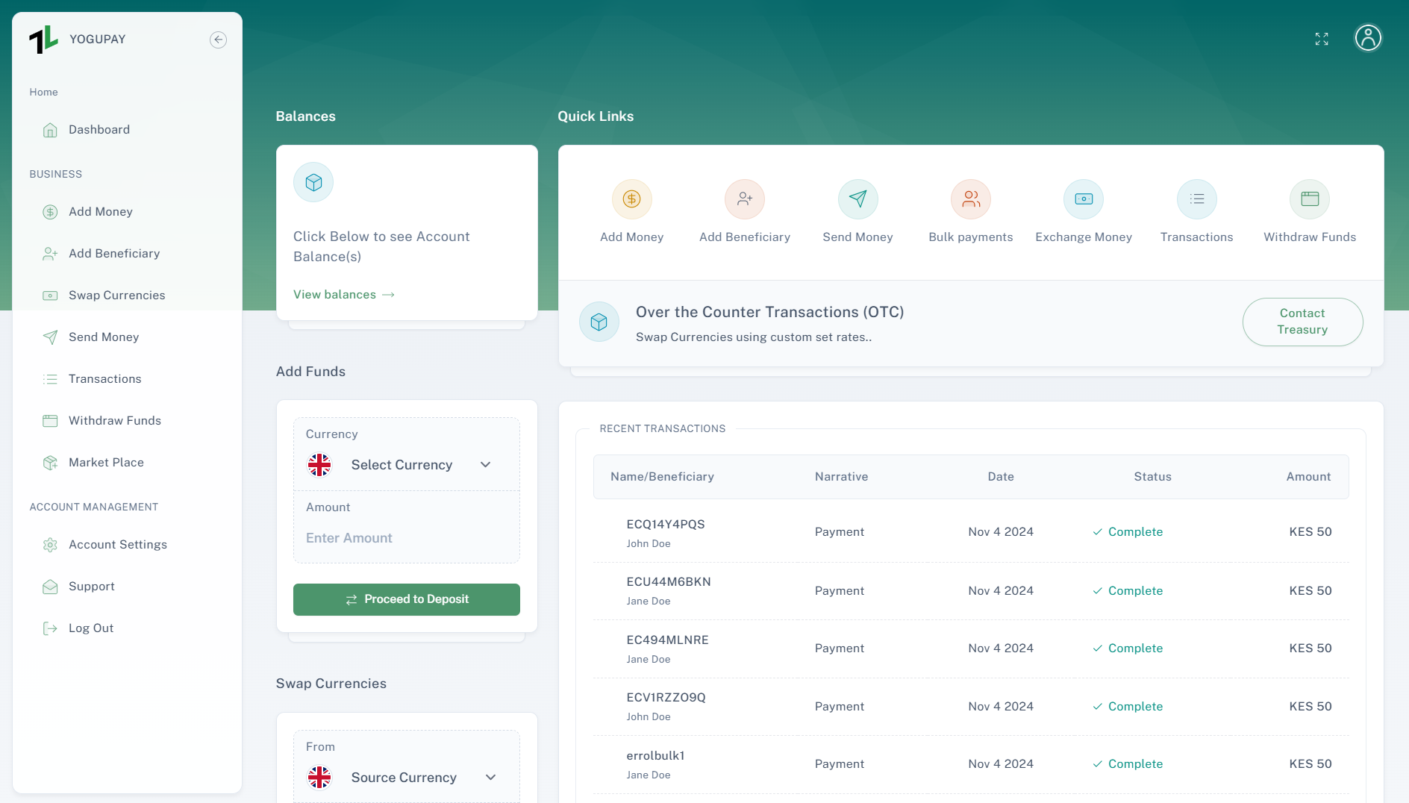Select Account Settings in the sidebar
Viewport: 1409px width, 803px height.
point(117,545)
